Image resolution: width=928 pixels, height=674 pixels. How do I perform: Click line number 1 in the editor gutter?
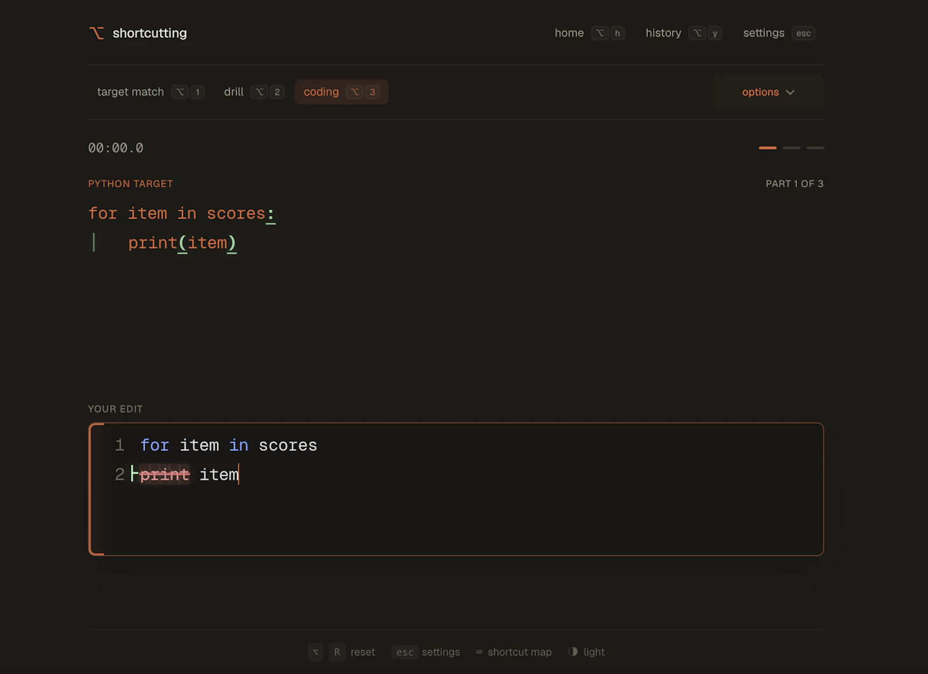pyautogui.click(x=119, y=445)
